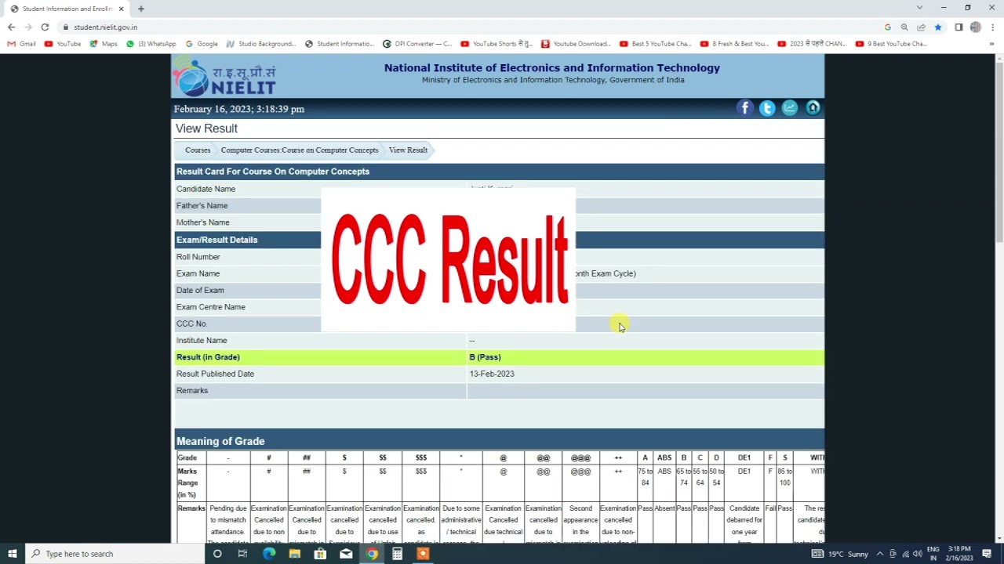Open Google bookmark

coord(202,44)
